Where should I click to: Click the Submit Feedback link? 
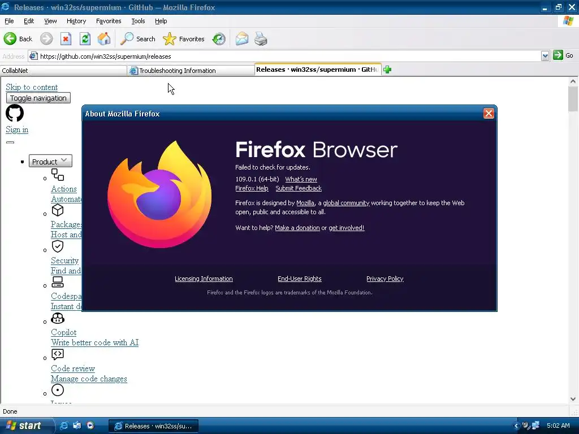click(x=299, y=189)
